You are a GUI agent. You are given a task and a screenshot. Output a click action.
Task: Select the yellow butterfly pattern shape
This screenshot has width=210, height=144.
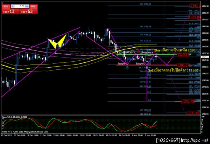coord(57,42)
